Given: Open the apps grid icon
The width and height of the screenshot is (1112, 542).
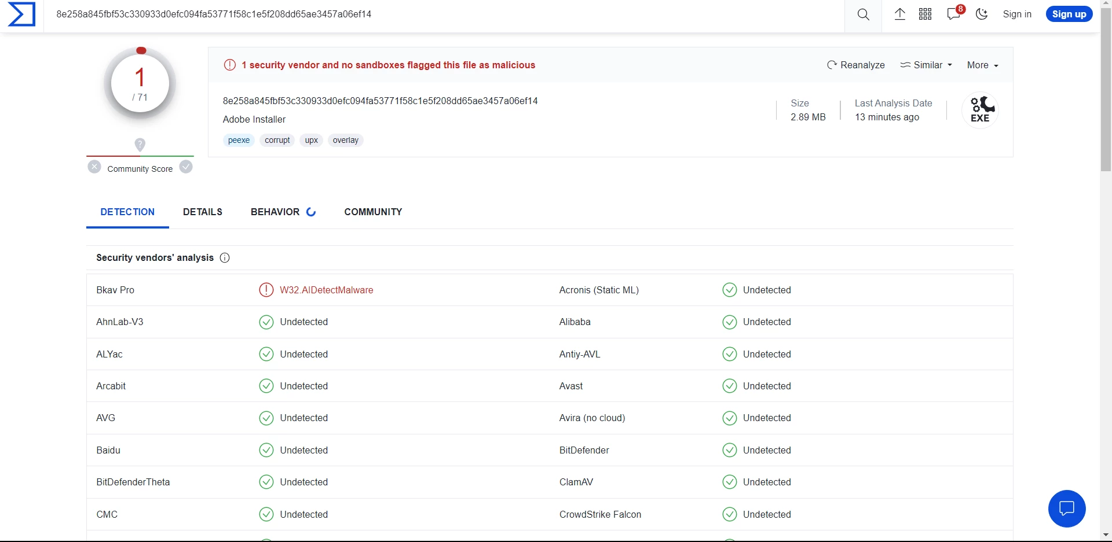Looking at the screenshot, I should (925, 14).
